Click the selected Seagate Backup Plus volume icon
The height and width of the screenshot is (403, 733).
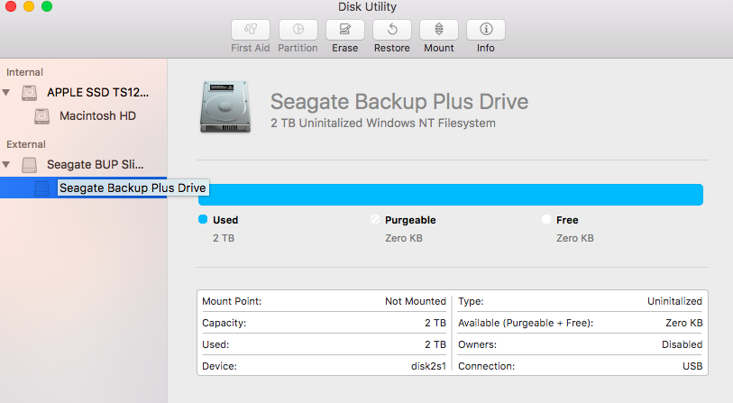(x=42, y=188)
